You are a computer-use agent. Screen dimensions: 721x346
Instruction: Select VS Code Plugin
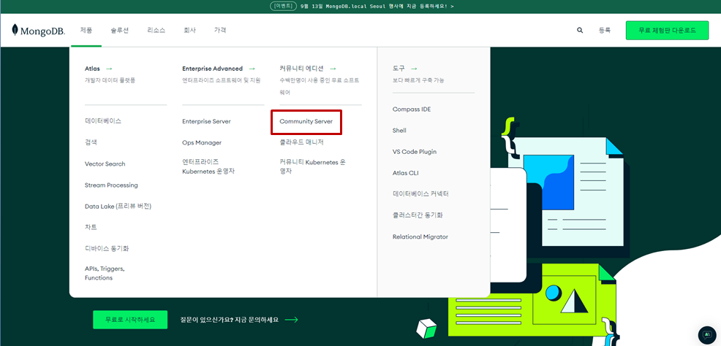coord(415,151)
